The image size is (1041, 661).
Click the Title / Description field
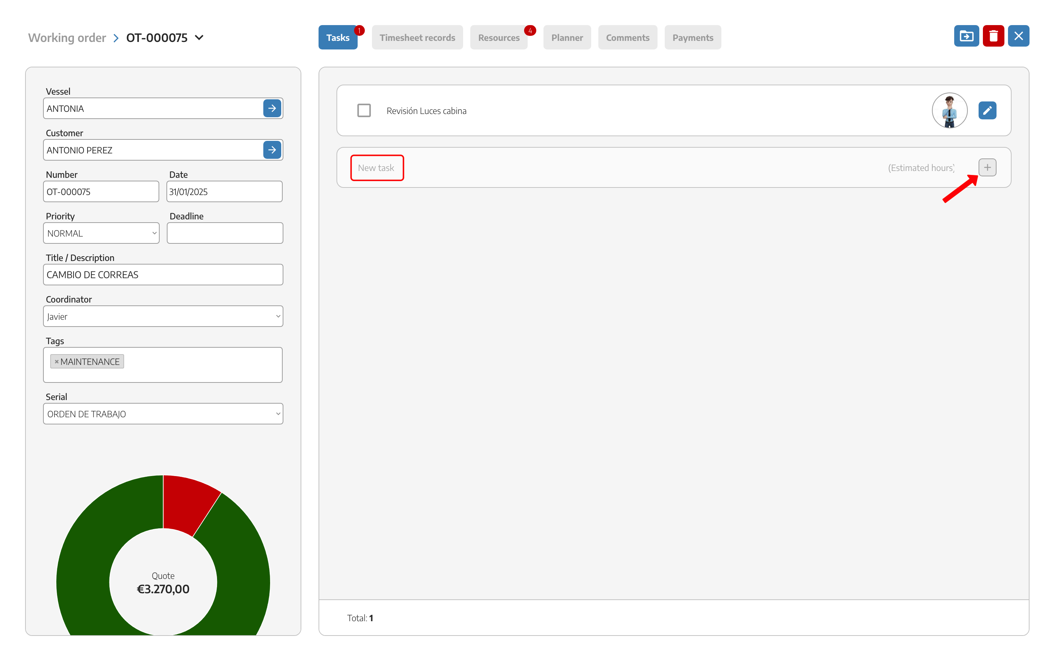tap(163, 275)
